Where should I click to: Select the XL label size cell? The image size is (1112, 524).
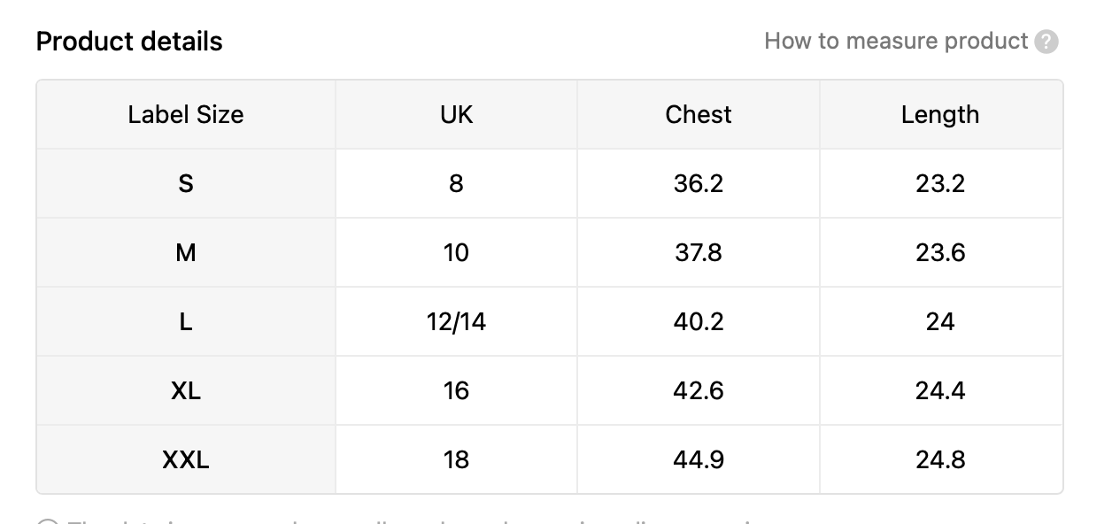[186, 390]
